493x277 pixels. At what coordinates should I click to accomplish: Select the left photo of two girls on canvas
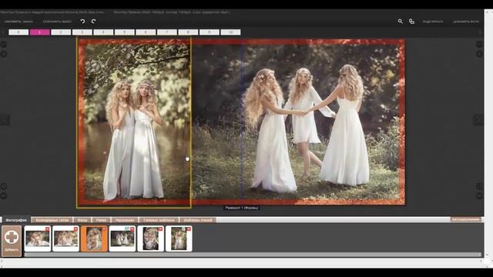pos(134,122)
